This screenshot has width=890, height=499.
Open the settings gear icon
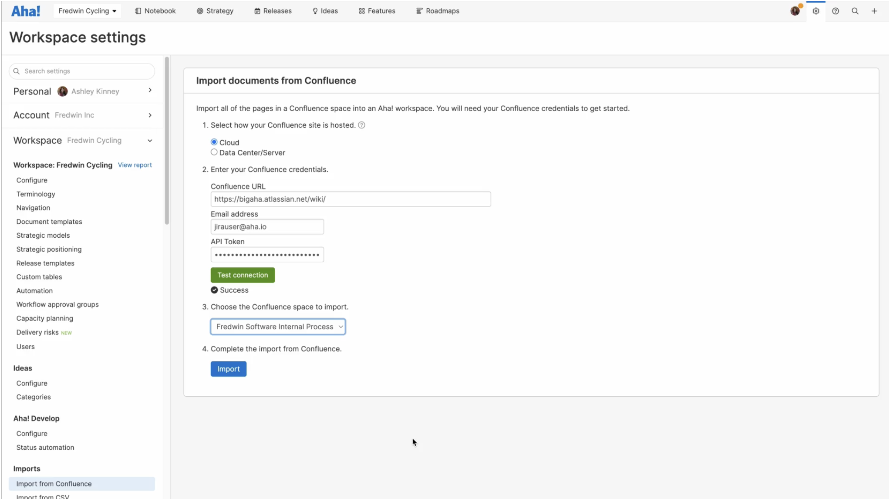(816, 11)
